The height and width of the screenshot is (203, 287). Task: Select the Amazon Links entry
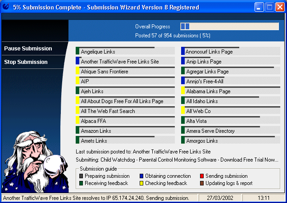click(x=125, y=130)
